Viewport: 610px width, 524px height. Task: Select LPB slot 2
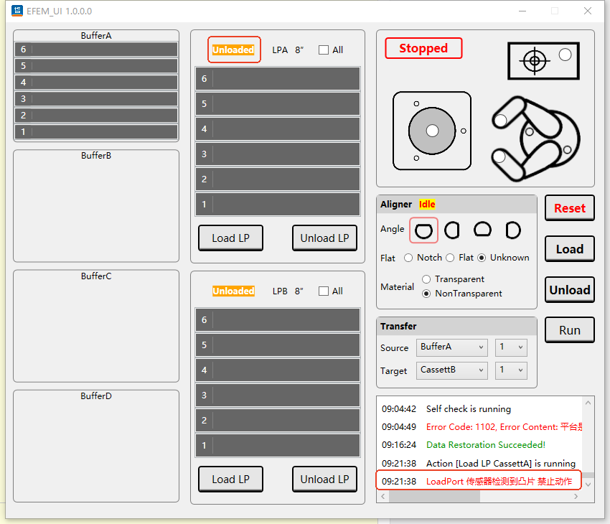(278, 420)
